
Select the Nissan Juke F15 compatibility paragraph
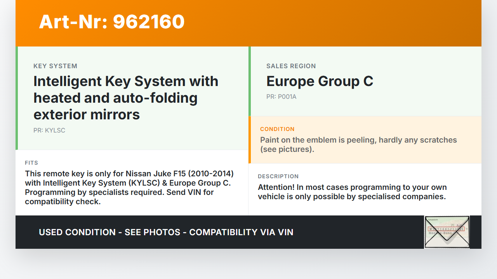click(x=129, y=188)
